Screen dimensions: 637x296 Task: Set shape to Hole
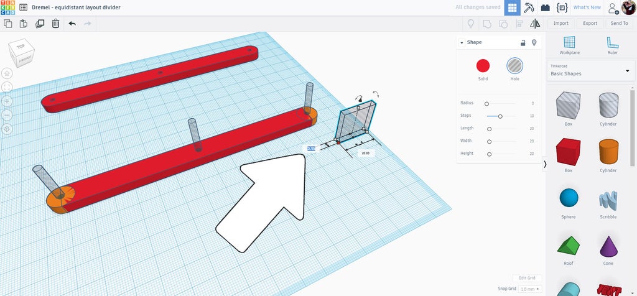pos(514,69)
